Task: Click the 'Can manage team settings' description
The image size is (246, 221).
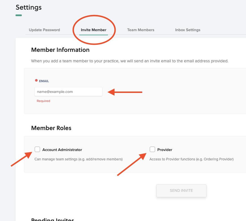Action: pos(78,159)
